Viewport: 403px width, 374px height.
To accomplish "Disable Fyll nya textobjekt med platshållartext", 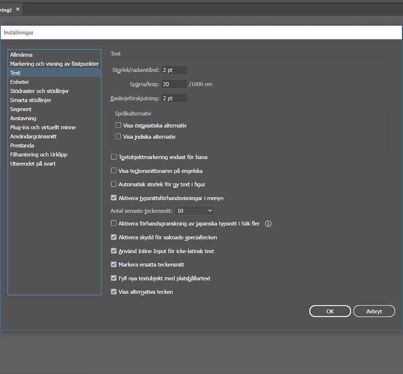I will 114,278.
